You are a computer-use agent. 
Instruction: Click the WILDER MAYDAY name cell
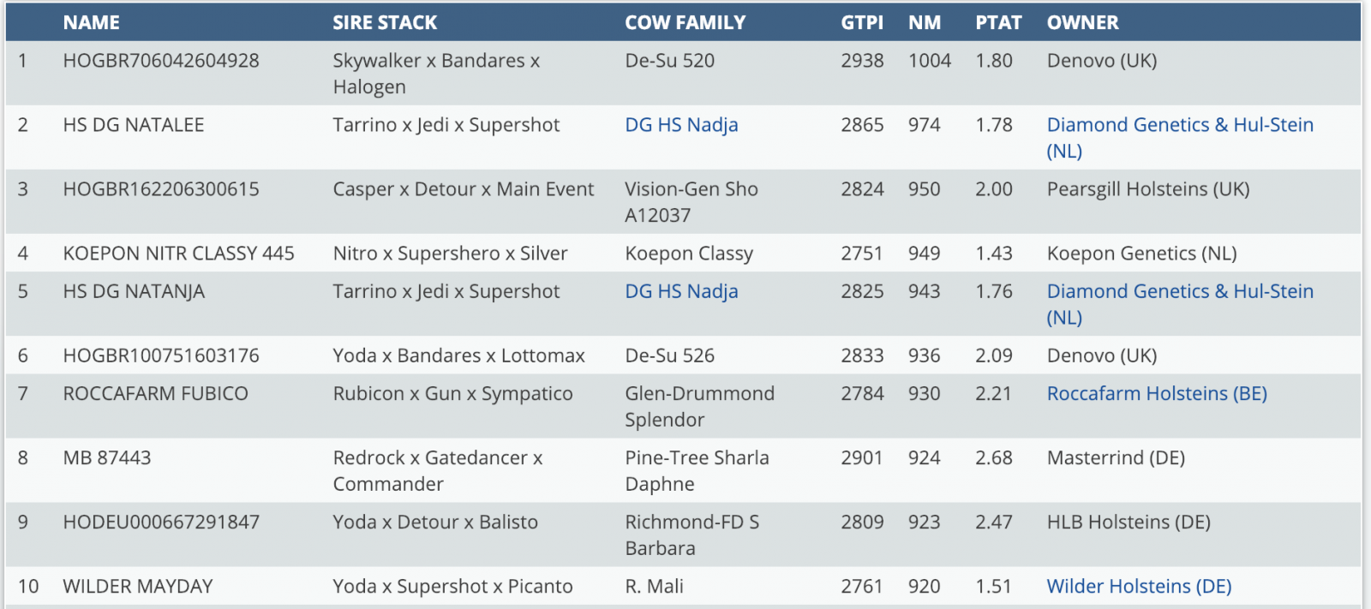[137, 587]
